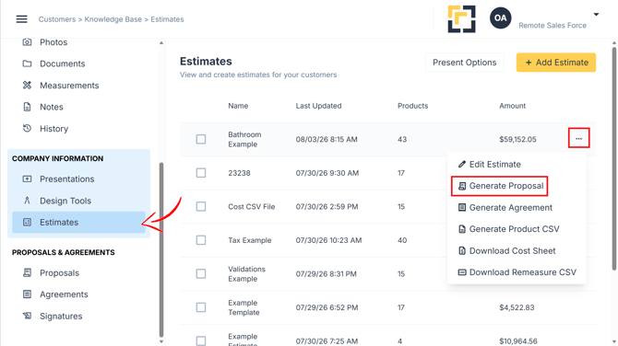Viewport: 618px width, 346px height.
Task: Click the company logo icon
Action: tap(461, 19)
